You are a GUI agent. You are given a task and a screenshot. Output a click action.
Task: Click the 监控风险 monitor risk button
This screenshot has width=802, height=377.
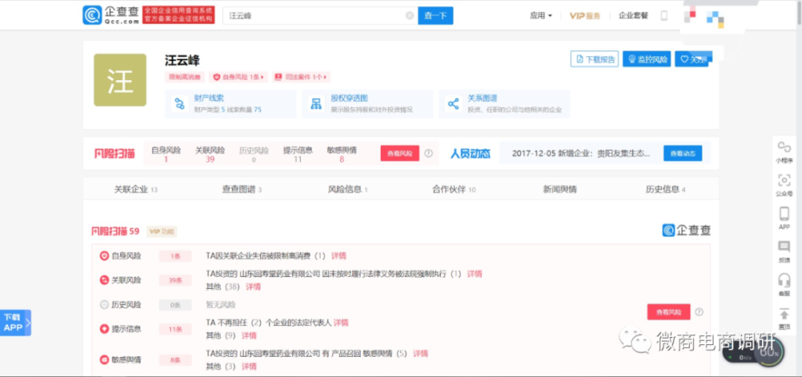coord(646,59)
